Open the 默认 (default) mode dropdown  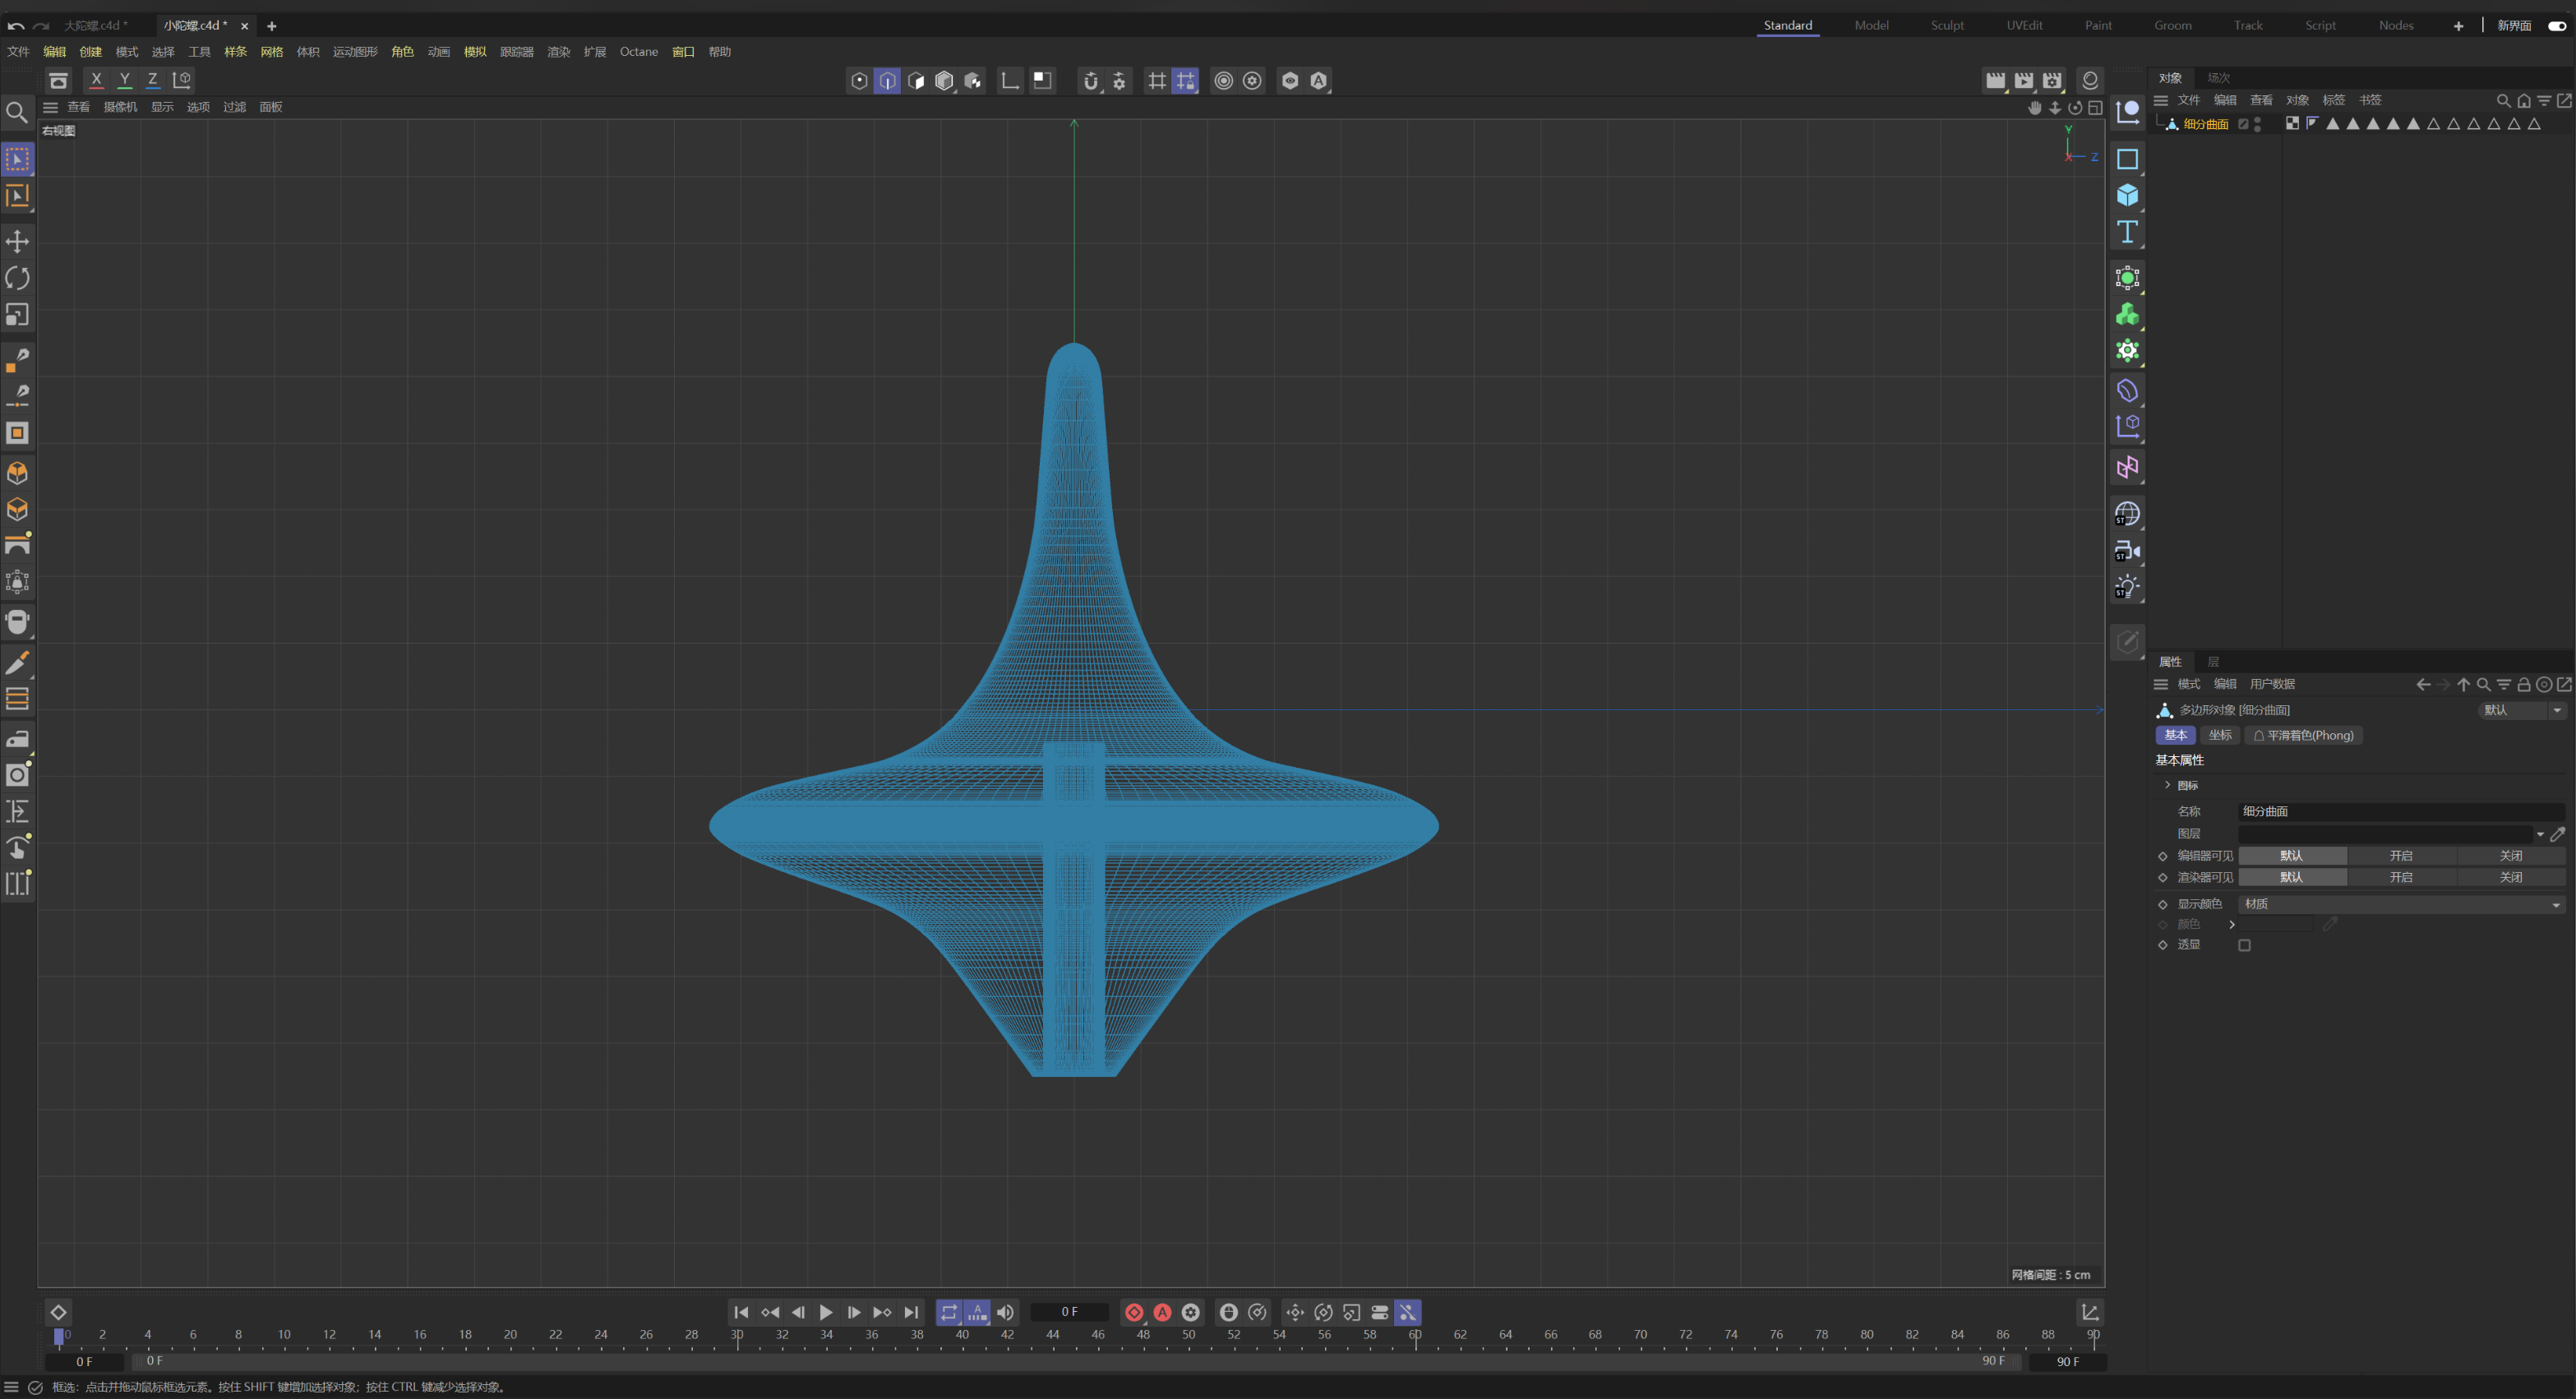pos(2522,710)
